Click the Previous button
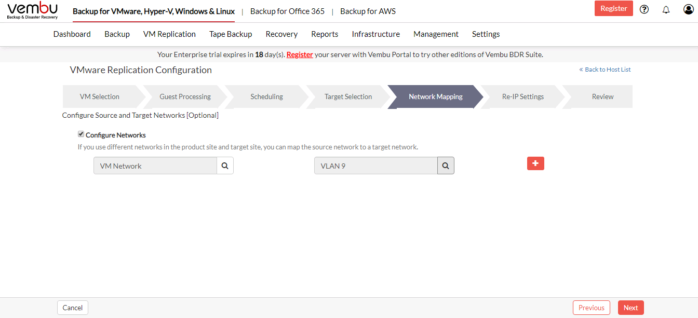Image resolution: width=698 pixels, height=318 pixels. pos(592,308)
